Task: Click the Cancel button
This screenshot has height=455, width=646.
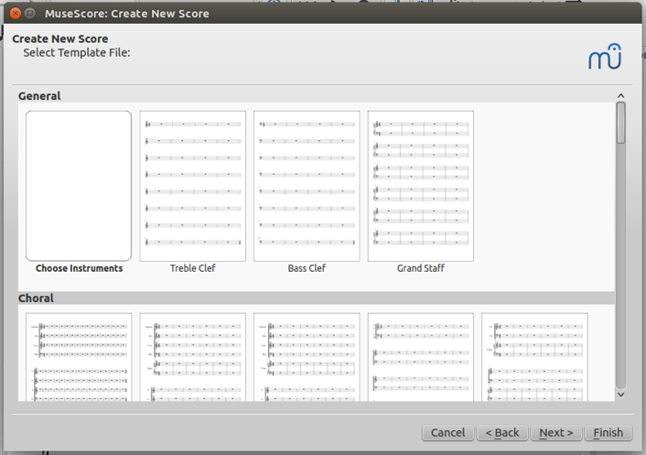Action: point(447,433)
